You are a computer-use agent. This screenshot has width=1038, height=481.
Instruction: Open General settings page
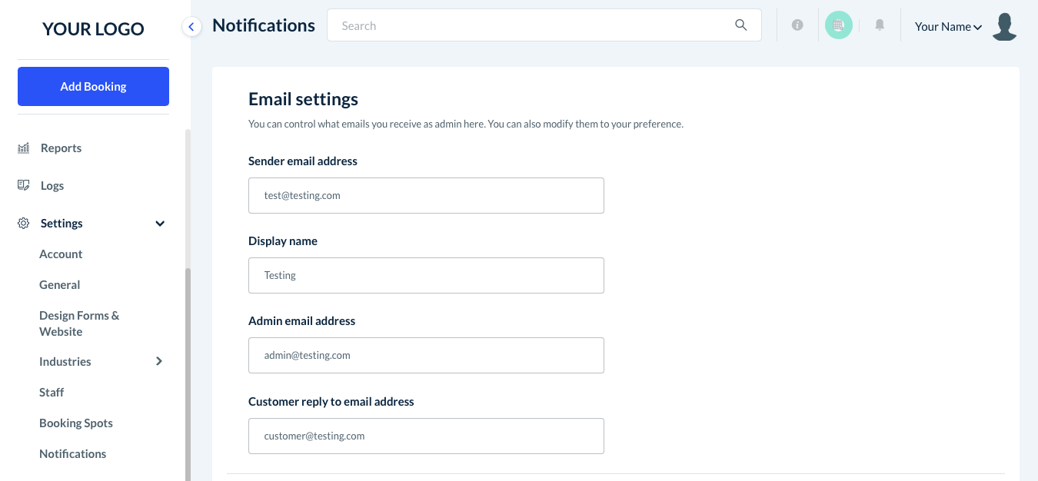pos(60,284)
